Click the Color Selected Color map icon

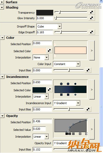49,50
